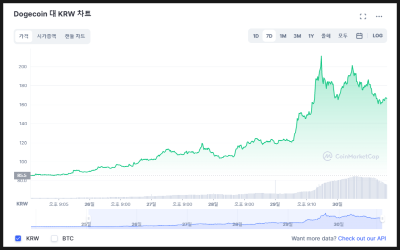Select the 1D time range
Image resolution: width=400 pixels, height=250 pixels.
pos(256,36)
